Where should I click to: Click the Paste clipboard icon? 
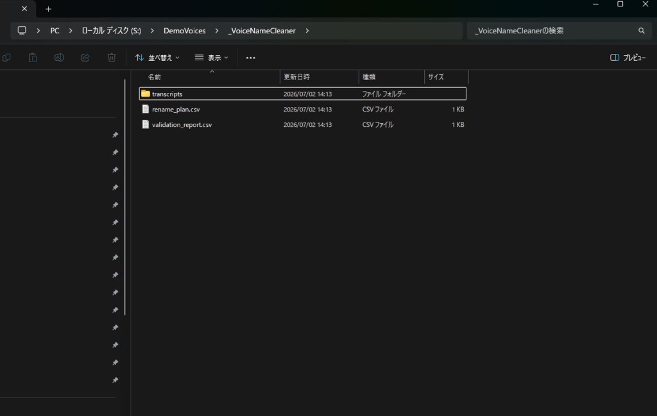[33, 58]
